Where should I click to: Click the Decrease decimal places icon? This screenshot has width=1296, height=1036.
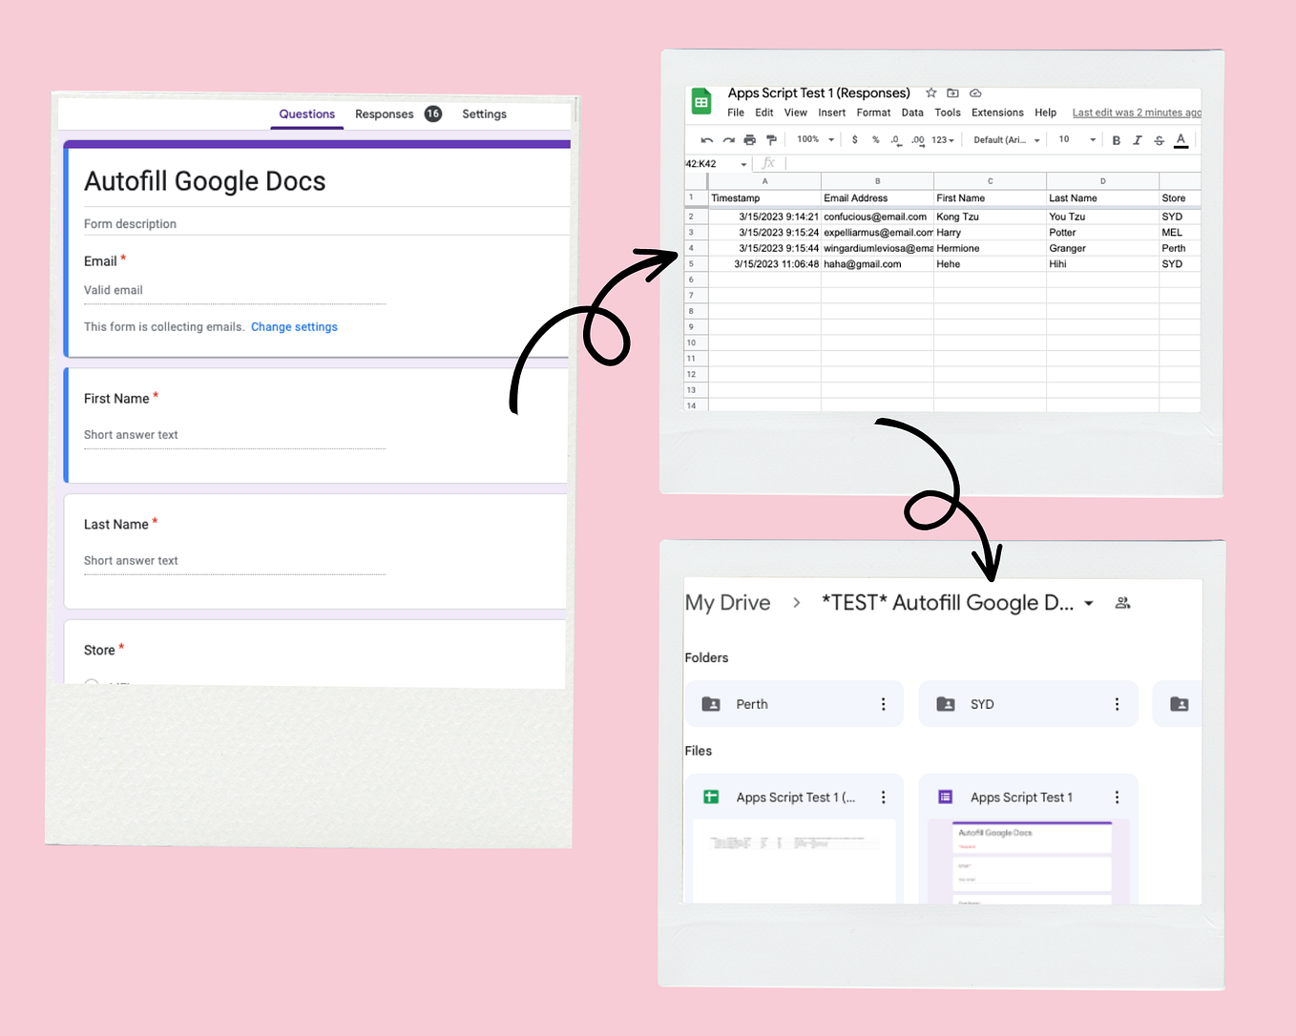click(894, 139)
